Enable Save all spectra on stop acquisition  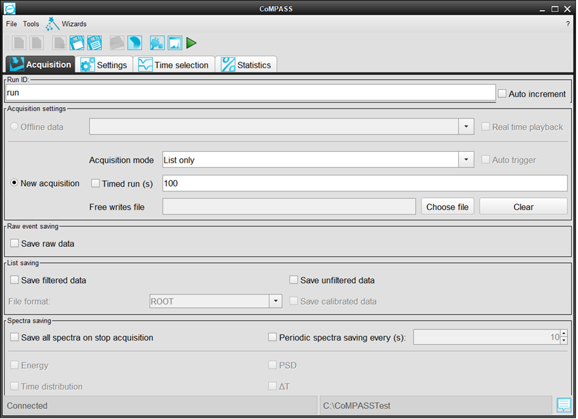[x=14, y=337]
